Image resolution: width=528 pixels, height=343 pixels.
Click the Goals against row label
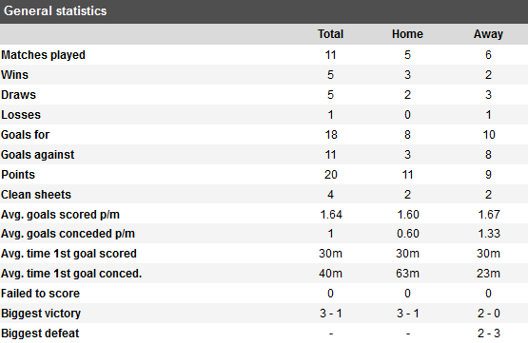[x=38, y=155]
